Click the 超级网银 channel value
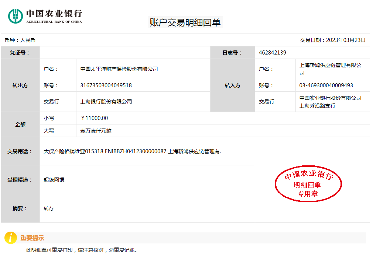The height and width of the screenshot is (260, 373). click(54, 180)
